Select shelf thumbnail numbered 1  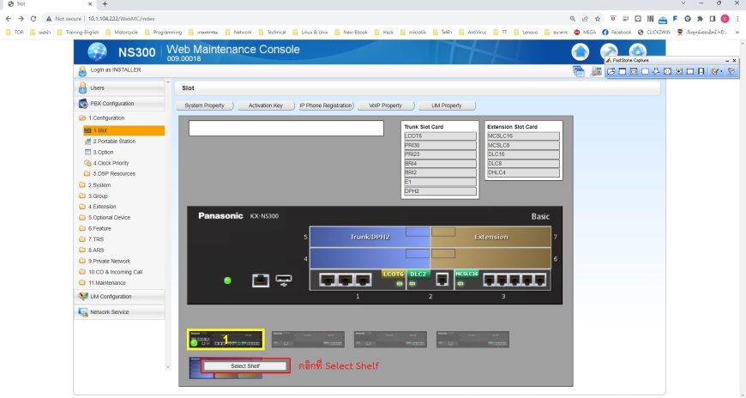[226, 340]
